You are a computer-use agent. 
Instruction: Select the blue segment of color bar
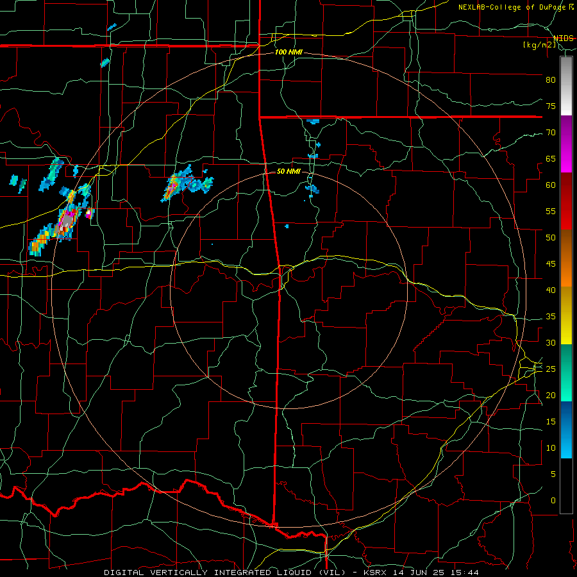click(x=566, y=430)
